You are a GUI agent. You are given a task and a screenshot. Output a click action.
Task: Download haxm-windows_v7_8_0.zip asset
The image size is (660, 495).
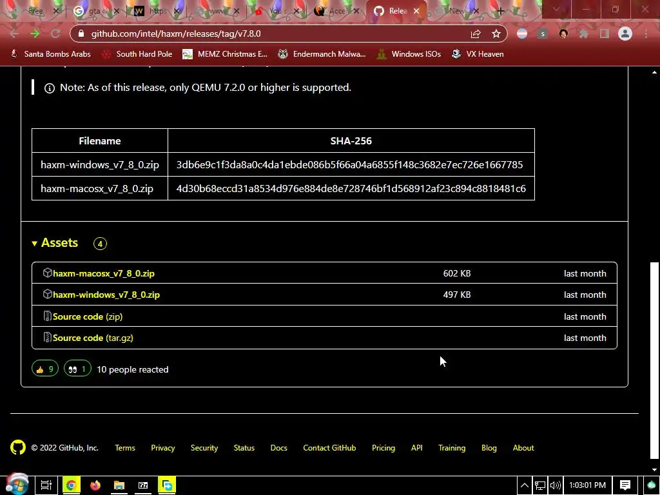(x=106, y=295)
